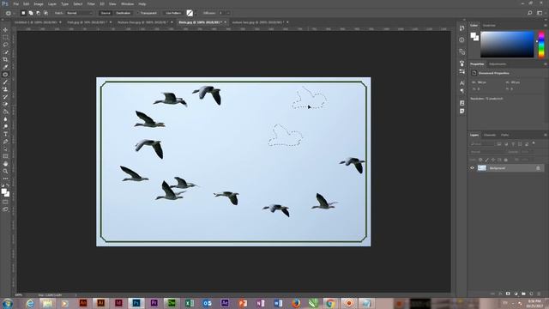Switch to the Swatches tab
Screen dimensions: 549x309
489,25
